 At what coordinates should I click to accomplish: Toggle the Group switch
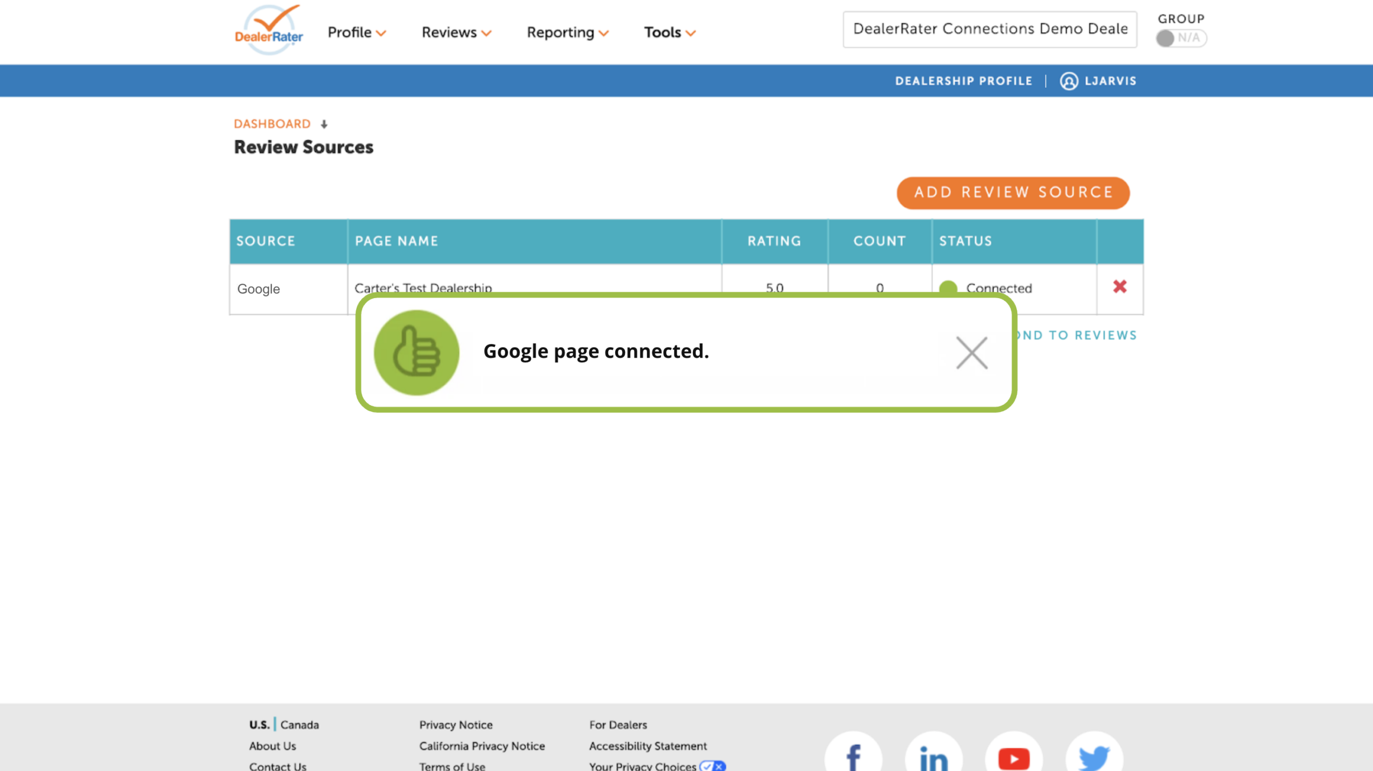coord(1181,38)
